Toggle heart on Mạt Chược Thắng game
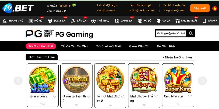Viewport: 219px width, 109px height. click(156, 96)
